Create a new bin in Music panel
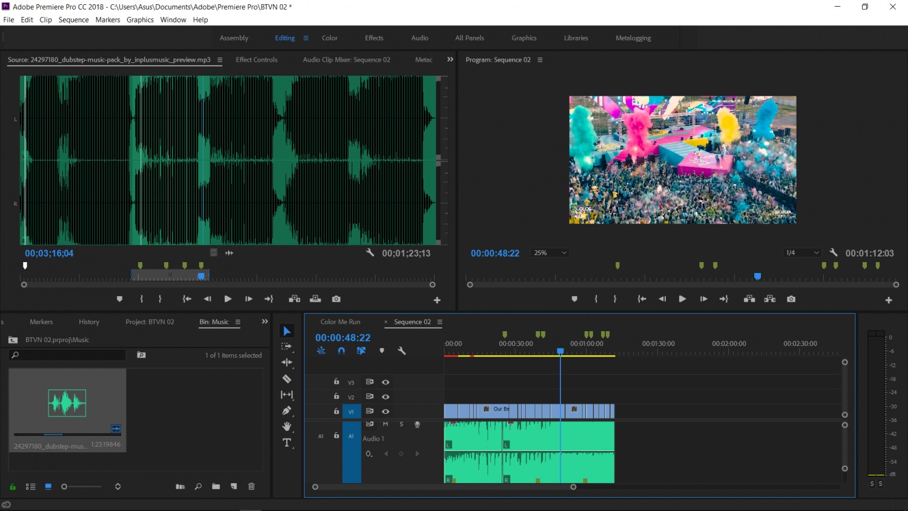The width and height of the screenshot is (908, 511). (216, 486)
